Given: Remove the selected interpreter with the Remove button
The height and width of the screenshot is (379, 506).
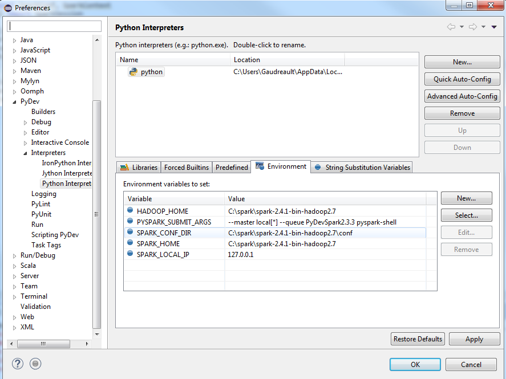Looking at the screenshot, I should 462,113.
